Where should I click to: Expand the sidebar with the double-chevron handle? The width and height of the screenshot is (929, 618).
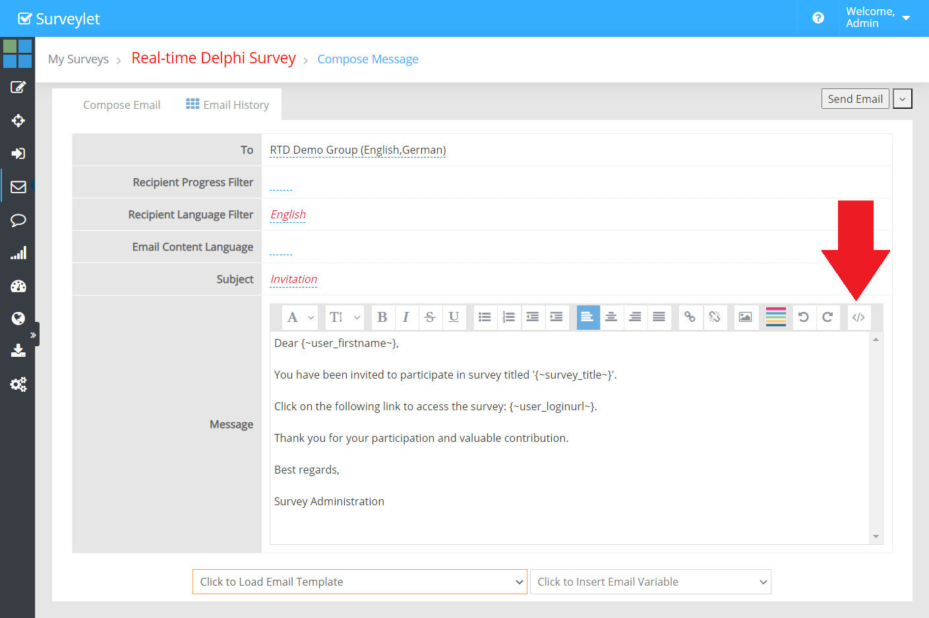33,334
